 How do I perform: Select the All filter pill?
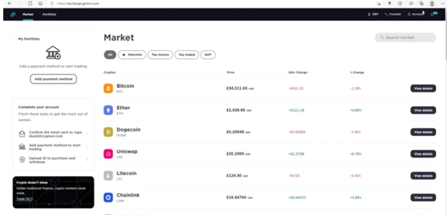click(110, 55)
